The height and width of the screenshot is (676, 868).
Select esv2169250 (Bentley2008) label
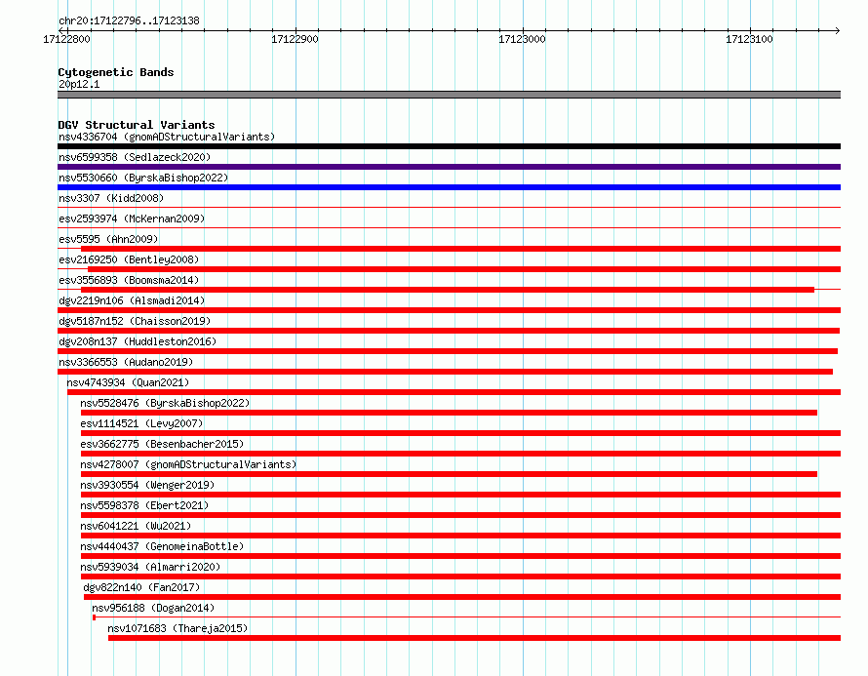click(129, 259)
